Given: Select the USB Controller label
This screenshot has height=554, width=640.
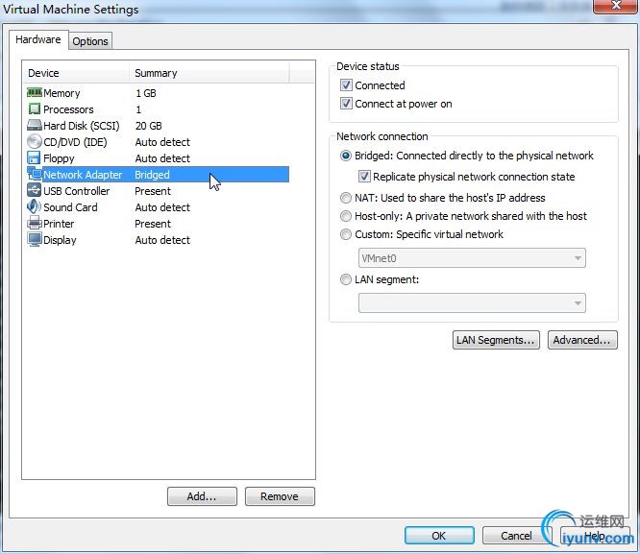Looking at the screenshot, I should click(x=77, y=191).
